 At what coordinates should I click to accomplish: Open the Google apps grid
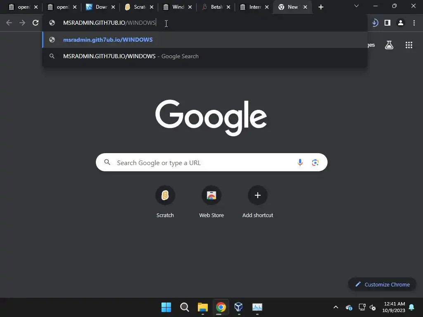click(x=409, y=45)
